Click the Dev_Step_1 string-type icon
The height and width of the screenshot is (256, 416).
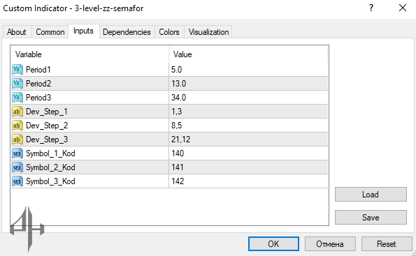point(17,112)
